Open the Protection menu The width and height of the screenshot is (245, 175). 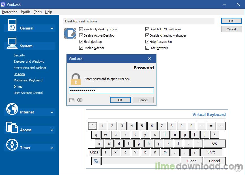[x=10, y=12]
